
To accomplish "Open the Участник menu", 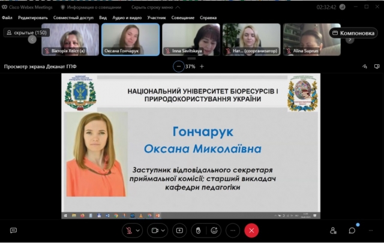I will coord(157,17).
